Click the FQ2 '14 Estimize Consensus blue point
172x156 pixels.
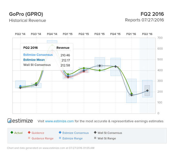click(20, 86)
